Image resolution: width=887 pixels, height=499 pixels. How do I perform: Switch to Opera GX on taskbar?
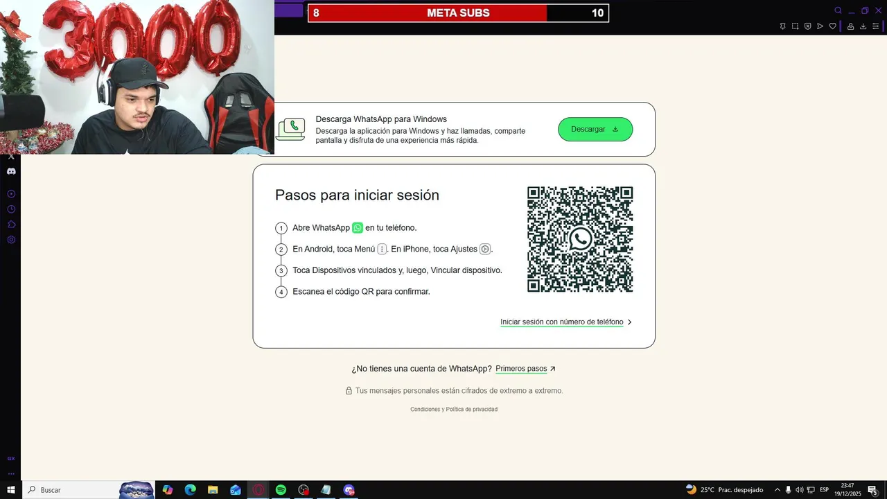click(x=258, y=490)
